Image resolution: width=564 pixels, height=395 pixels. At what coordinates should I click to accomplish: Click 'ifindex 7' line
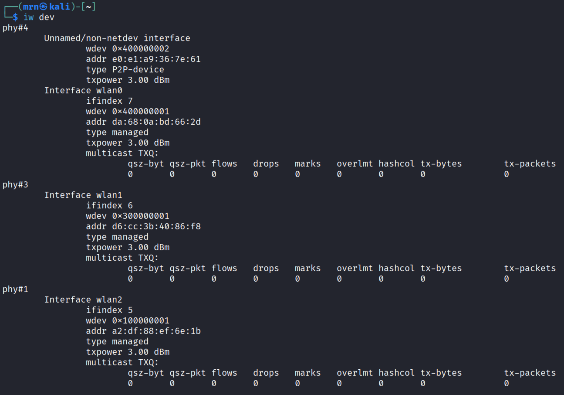coord(109,101)
